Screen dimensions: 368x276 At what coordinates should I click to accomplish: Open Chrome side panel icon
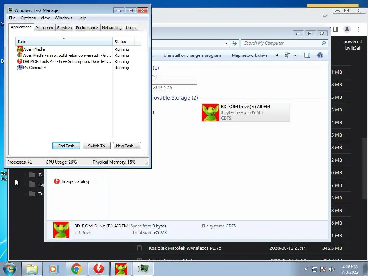[336, 29]
